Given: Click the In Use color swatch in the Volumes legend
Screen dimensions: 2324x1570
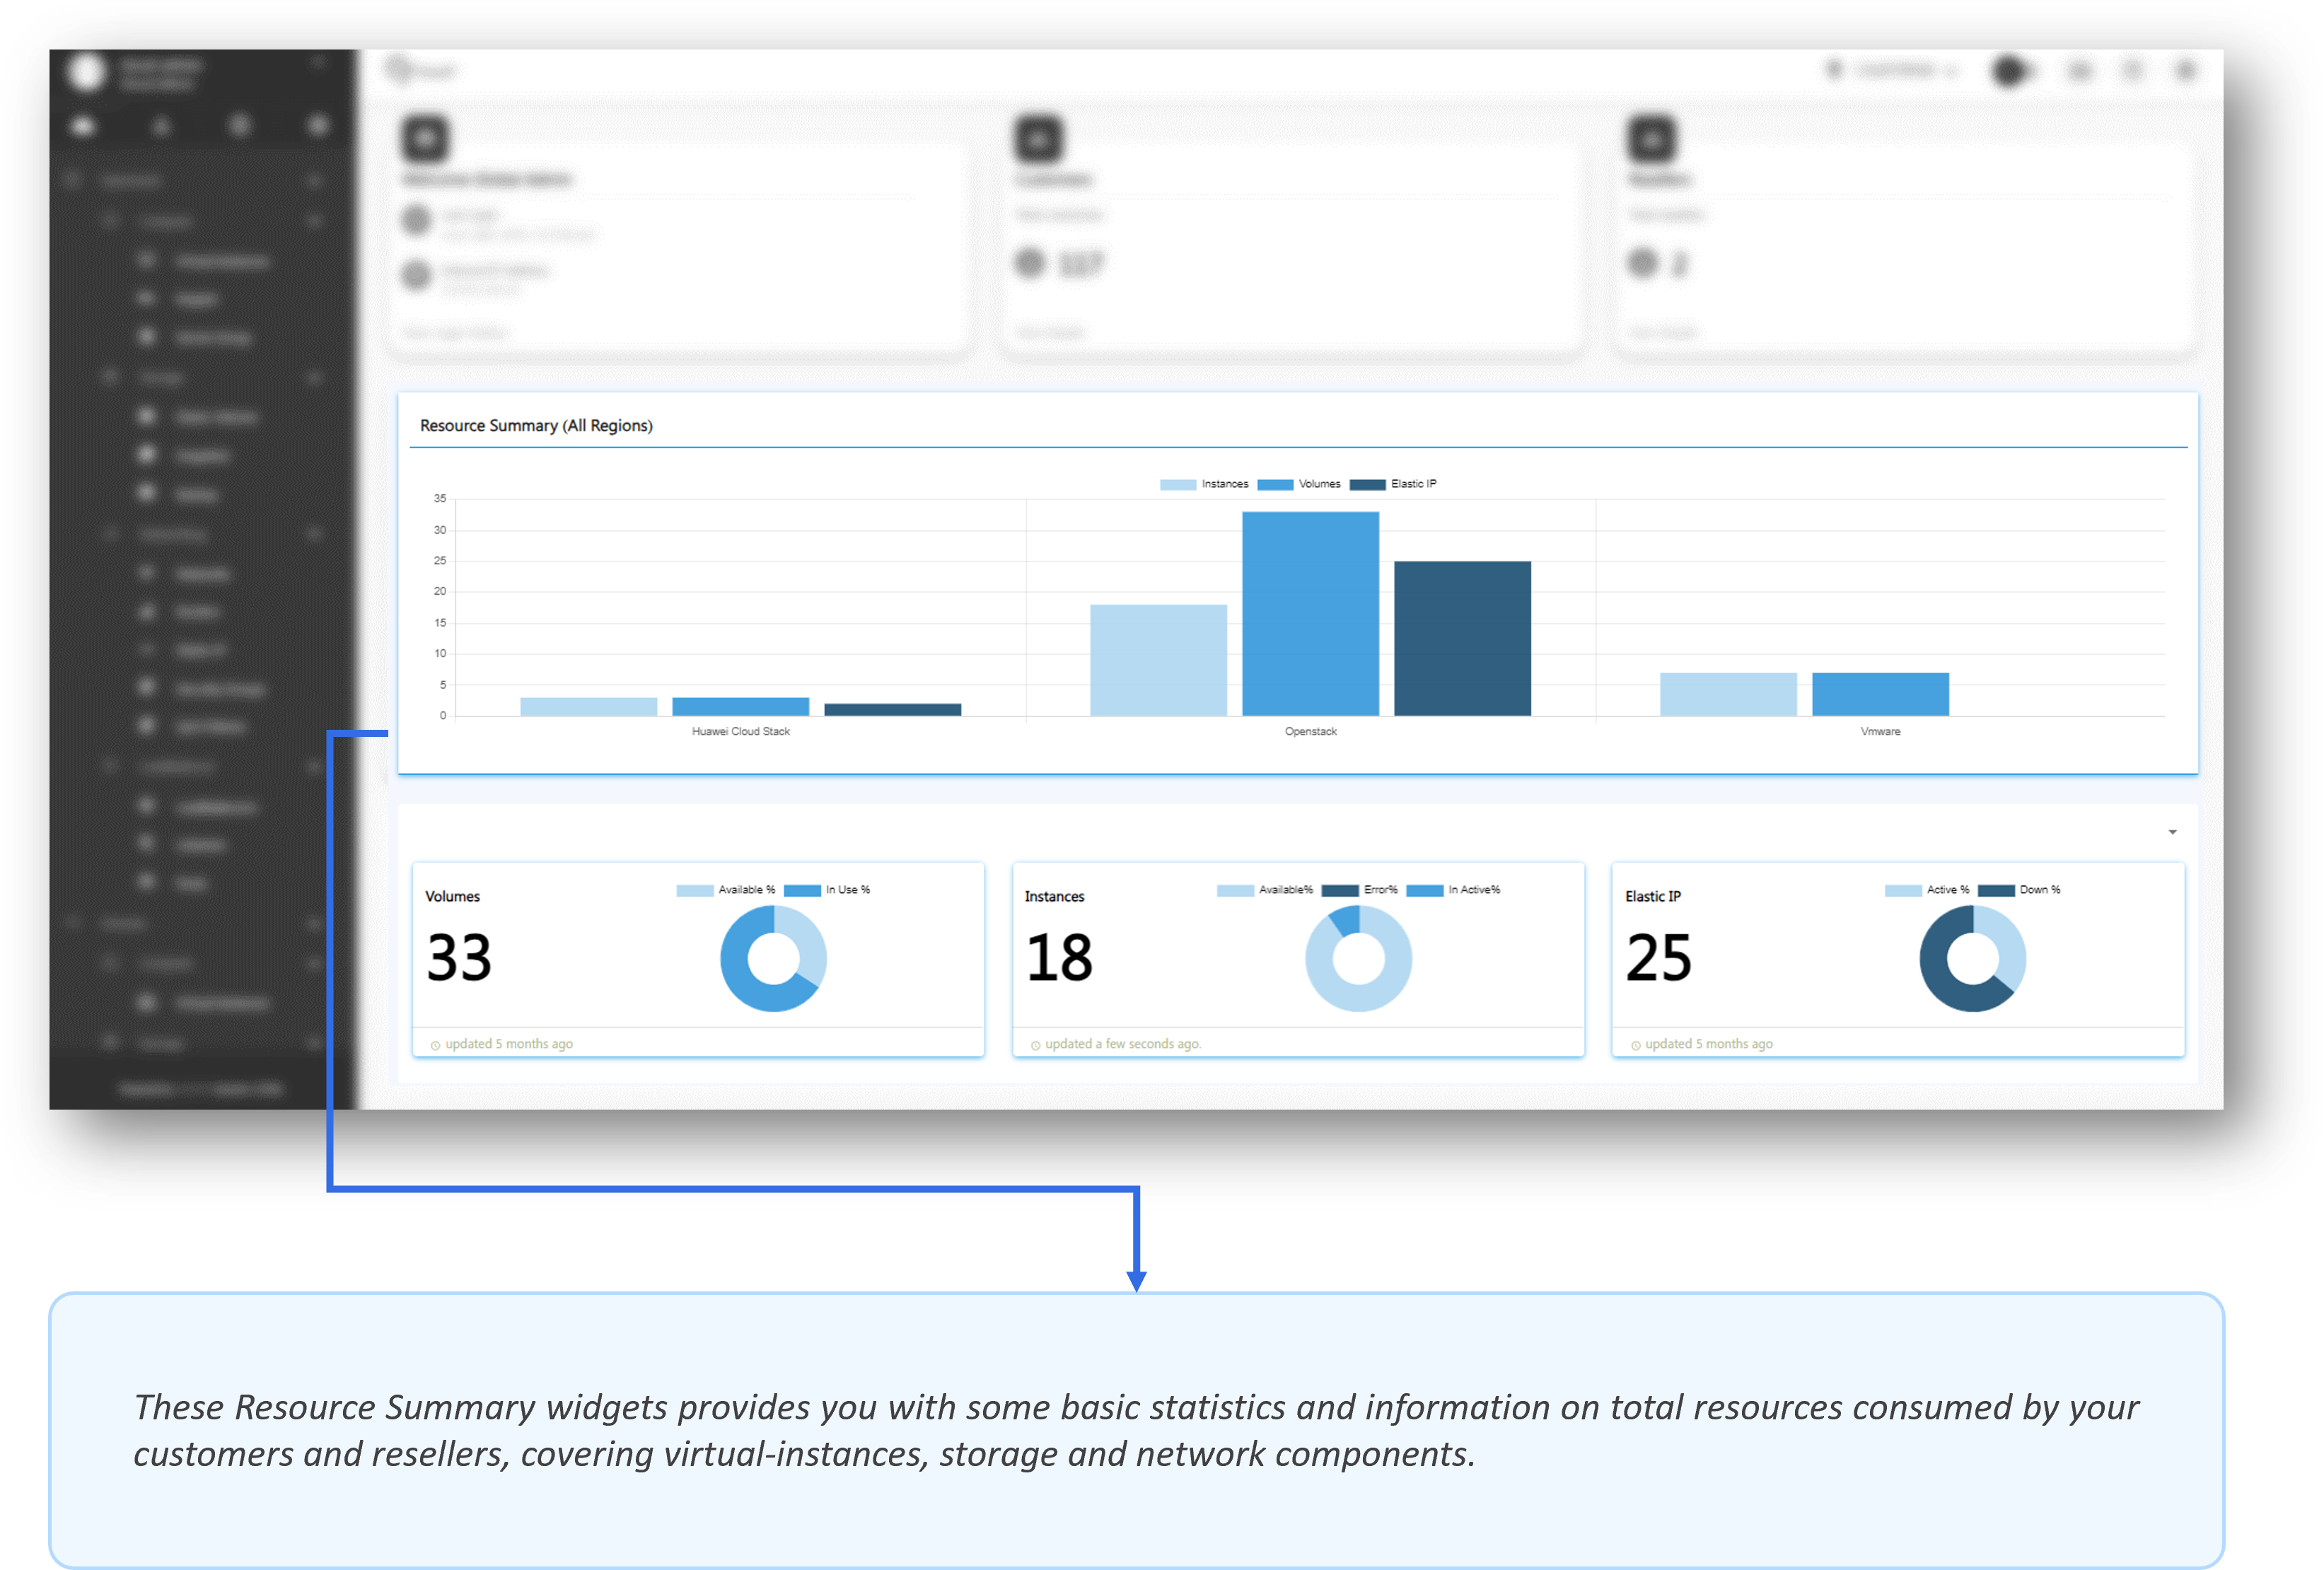Looking at the screenshot, I should [x=803, y=888].
